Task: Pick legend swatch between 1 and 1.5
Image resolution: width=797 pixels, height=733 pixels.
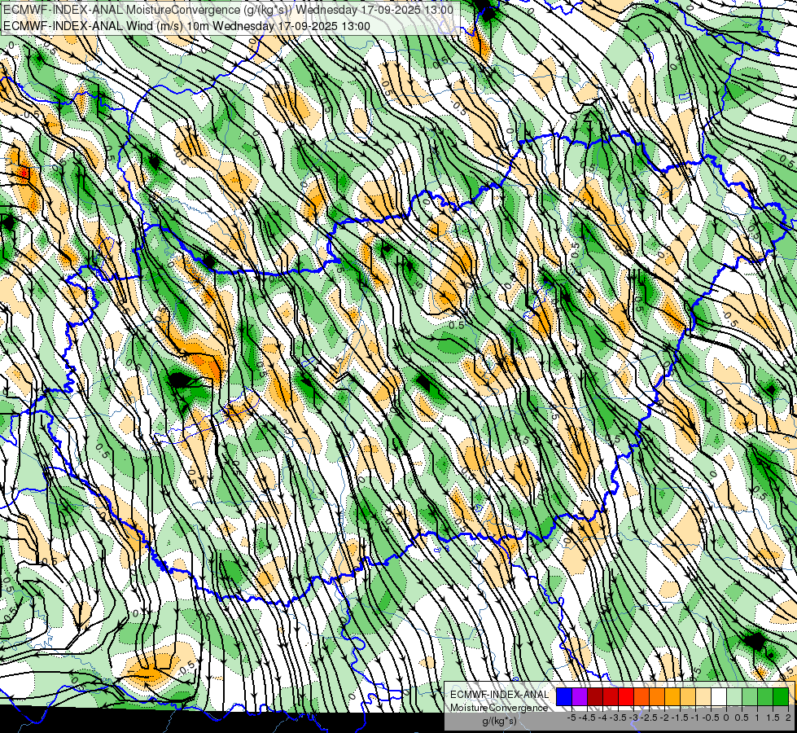Action: (765, 697)
